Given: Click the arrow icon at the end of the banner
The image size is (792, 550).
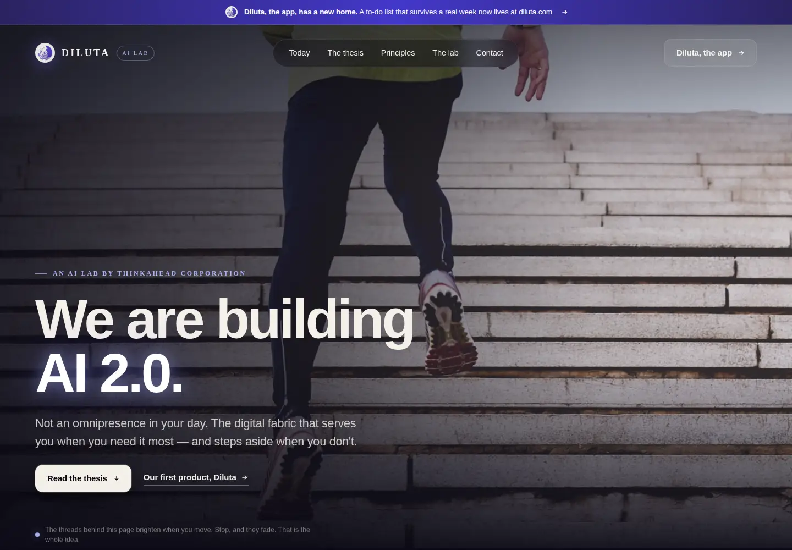Looking at the screenshot, I should click(x=564, y=12).
